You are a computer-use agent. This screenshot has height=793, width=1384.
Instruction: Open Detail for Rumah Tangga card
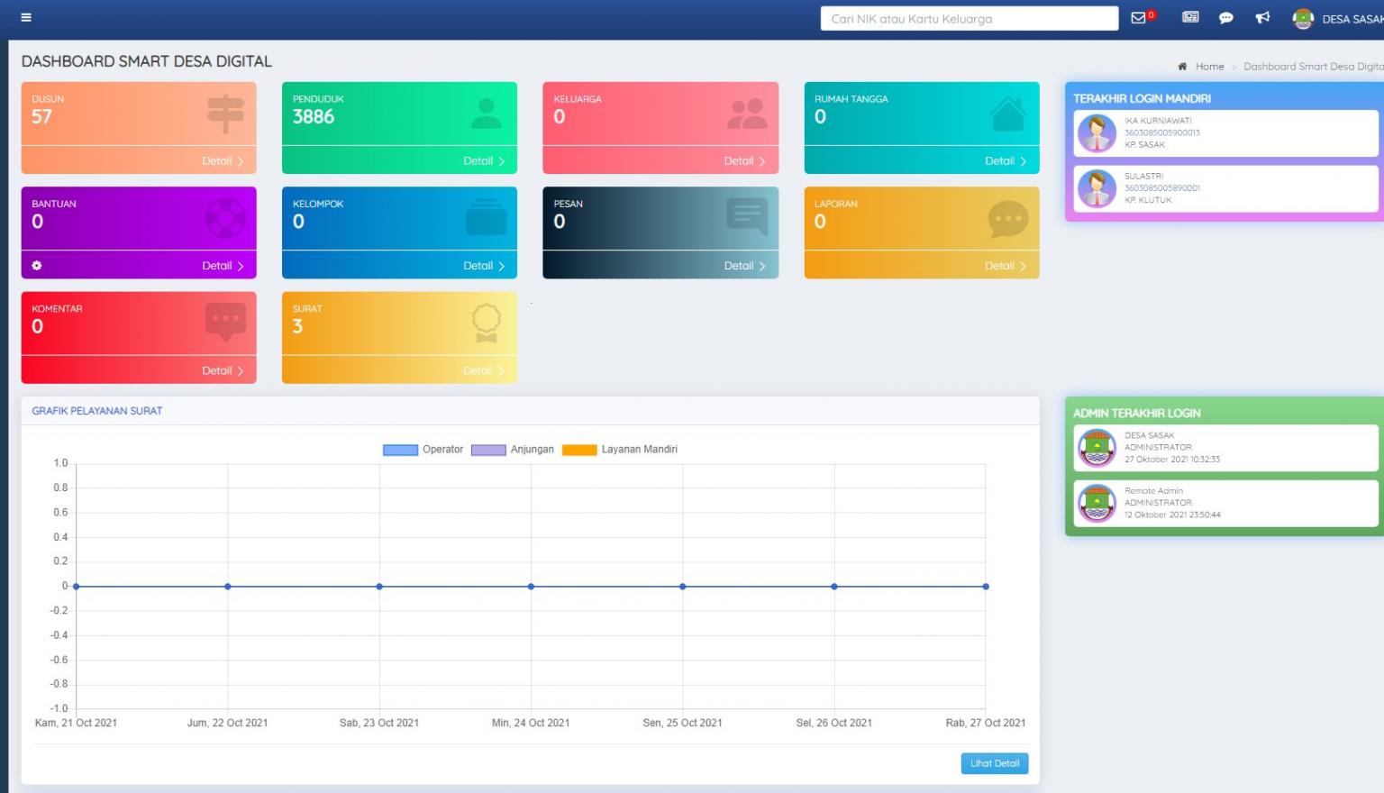[1006, 161]
